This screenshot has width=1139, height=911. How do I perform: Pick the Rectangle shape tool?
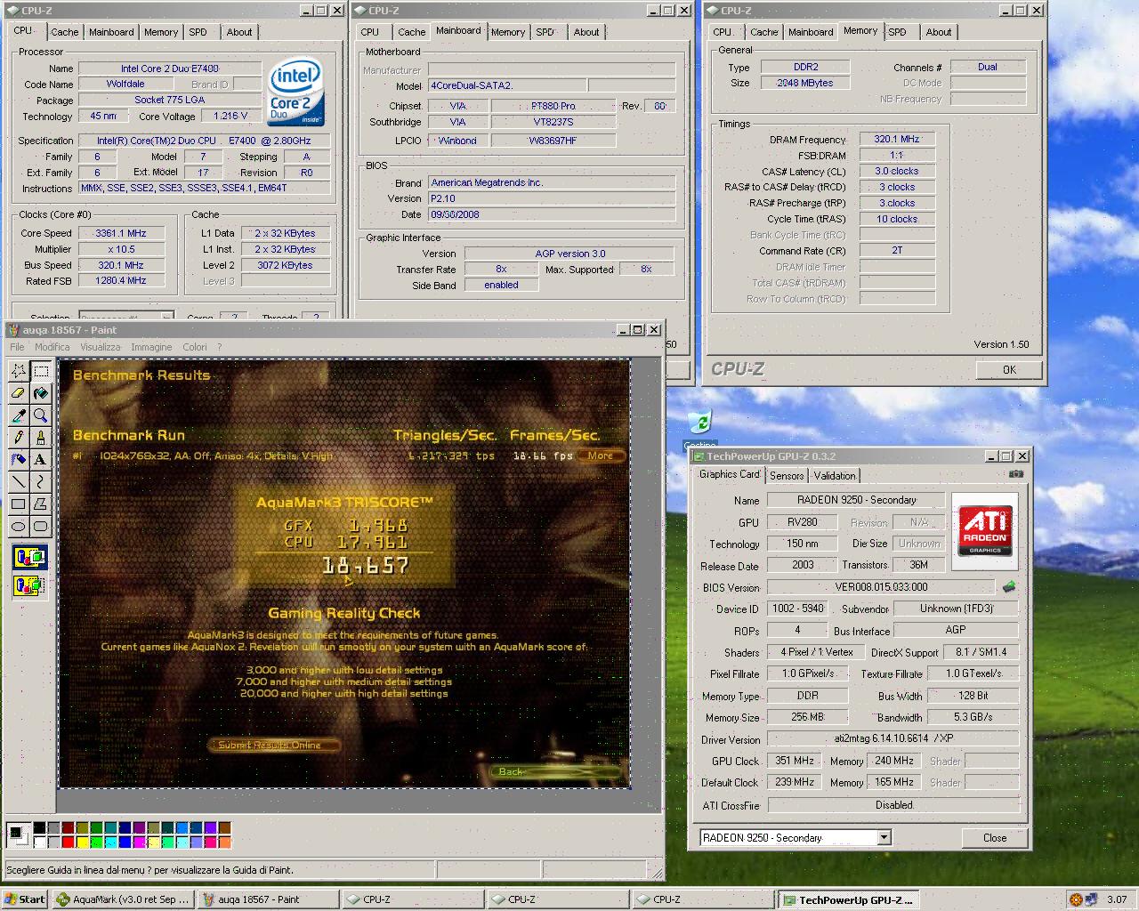[19, 504]
